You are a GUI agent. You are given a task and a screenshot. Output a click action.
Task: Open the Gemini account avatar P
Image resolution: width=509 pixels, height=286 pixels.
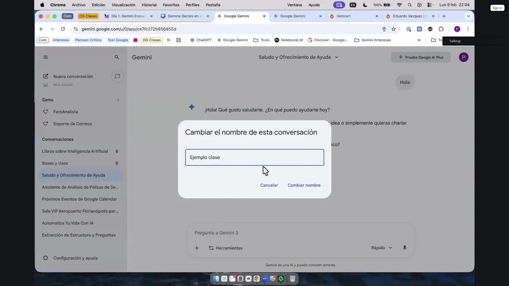[x=463, y=57]
